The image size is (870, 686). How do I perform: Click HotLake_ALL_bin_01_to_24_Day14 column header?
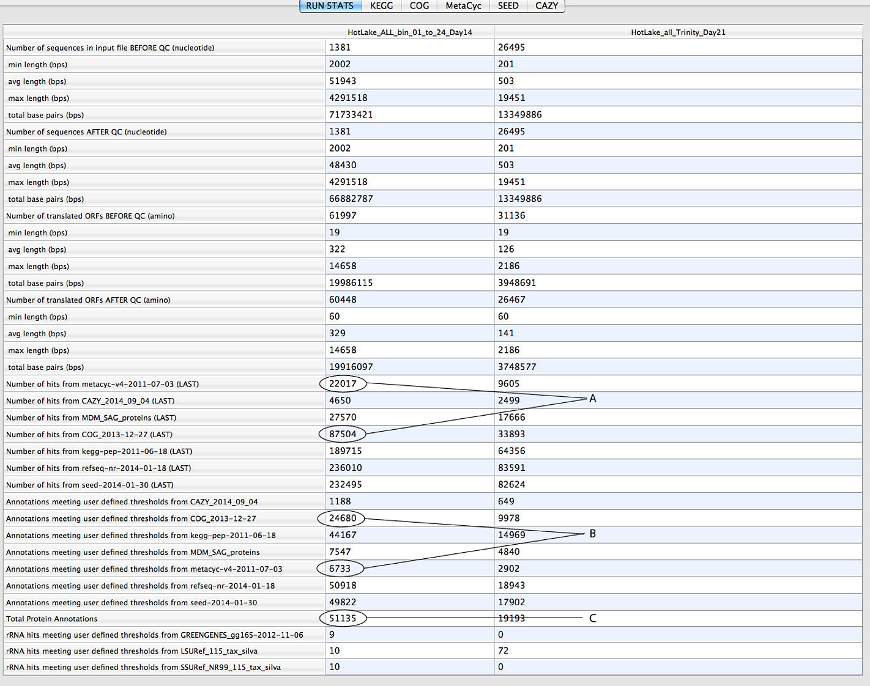tap(410, 32)
